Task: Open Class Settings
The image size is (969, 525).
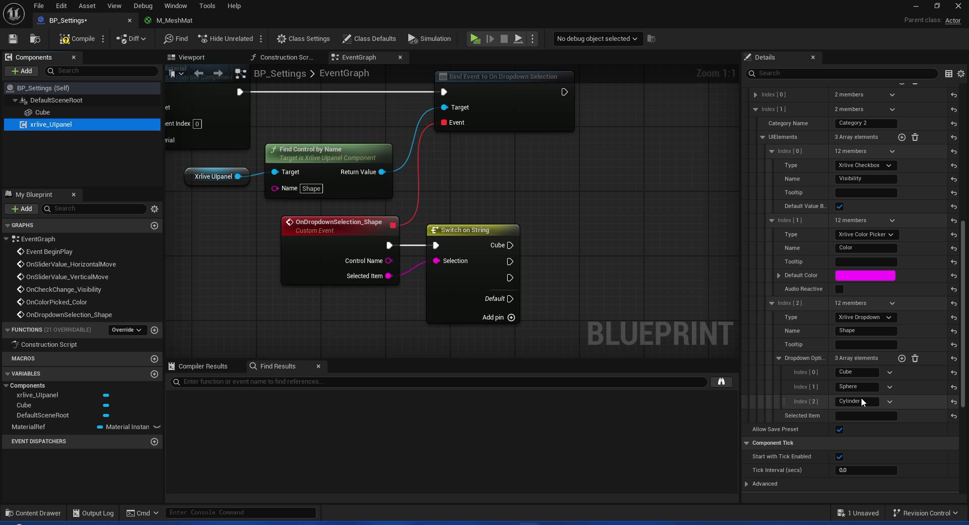Action: click(x=303, y=39)
